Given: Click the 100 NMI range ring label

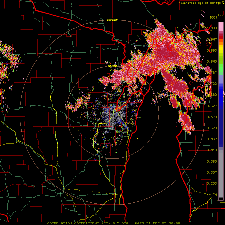Looking at the screenshot, I should coord(112,20).
